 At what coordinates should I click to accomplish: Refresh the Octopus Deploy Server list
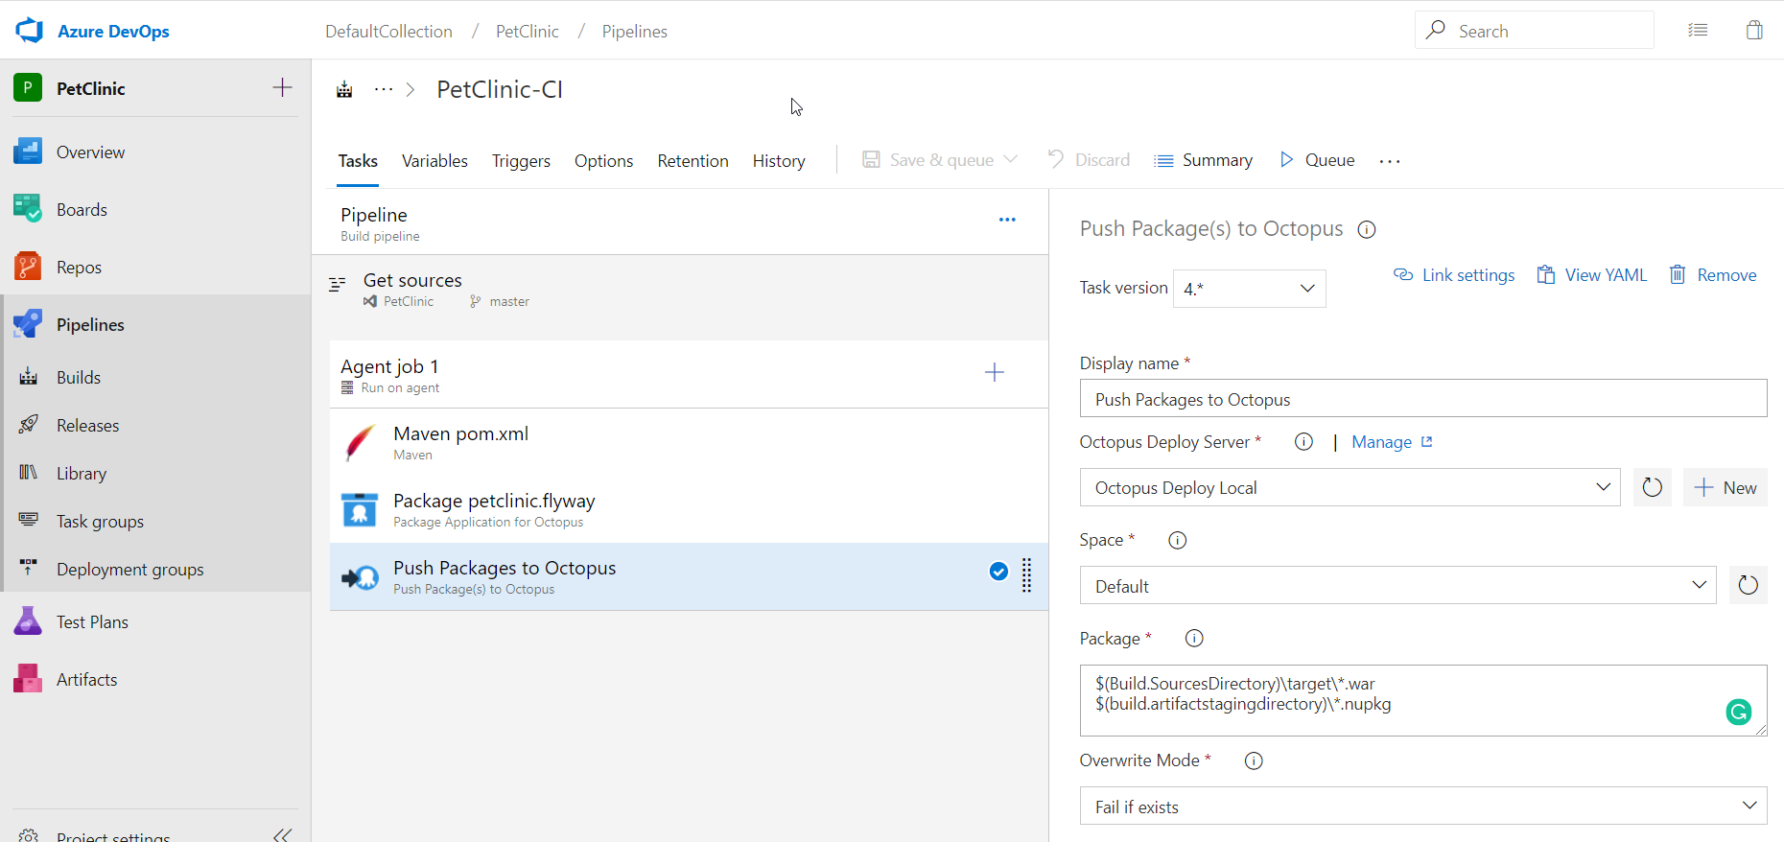1652,487
